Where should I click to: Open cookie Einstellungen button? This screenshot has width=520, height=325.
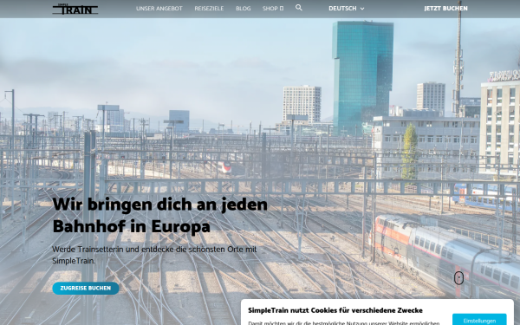[x=479, y=320]
